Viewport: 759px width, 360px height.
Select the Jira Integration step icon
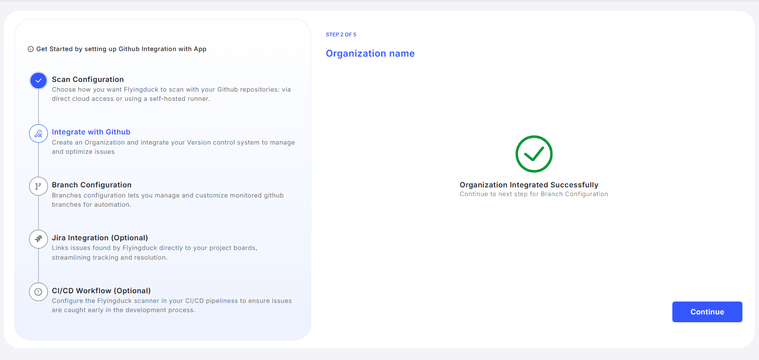pyautogui.click(x=38, y=239)
